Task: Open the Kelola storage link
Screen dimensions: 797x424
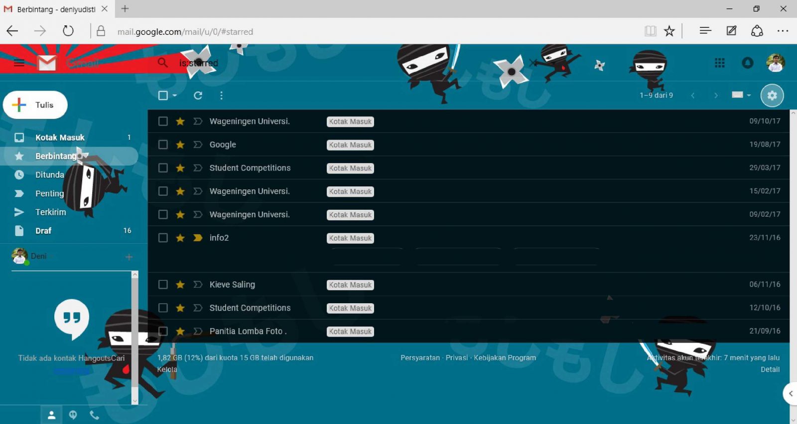Action: [167, 369]
